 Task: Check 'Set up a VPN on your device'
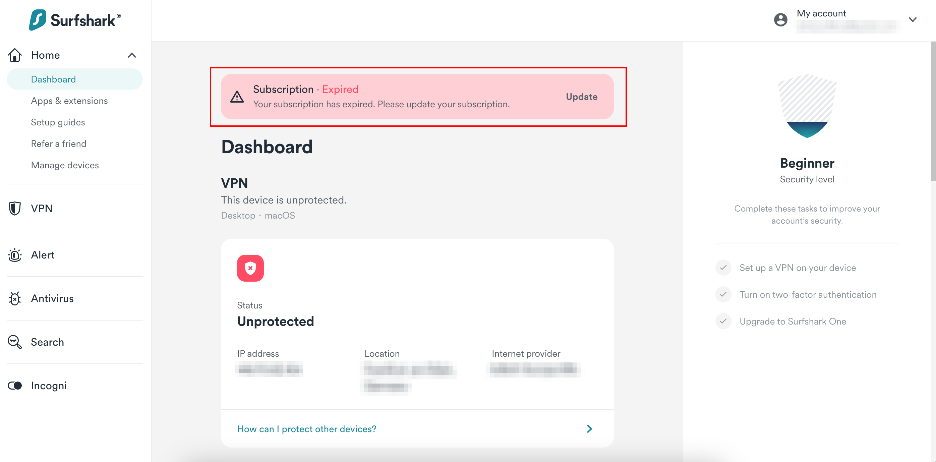click(x=723, y=268)
